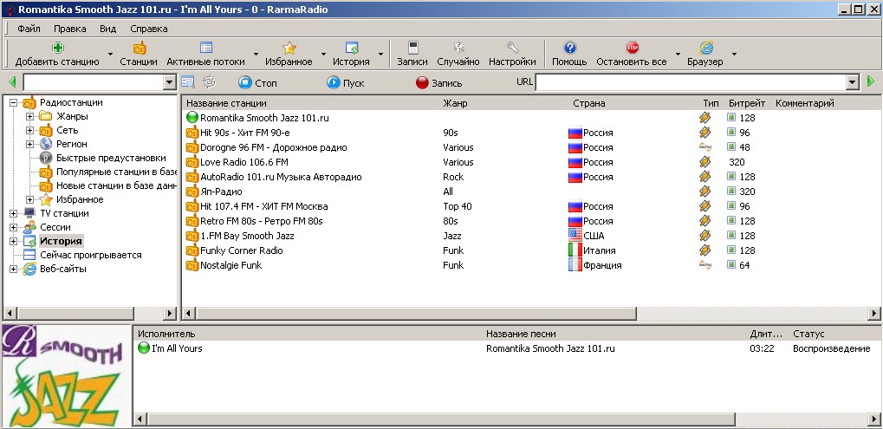The image size is (883, 429).
Task: Click green status icon beside I'm All Yours
Action: coord(144,348)
